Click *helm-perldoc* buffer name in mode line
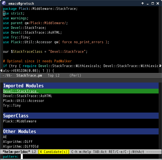162x160 pixels. coord(16,152)
